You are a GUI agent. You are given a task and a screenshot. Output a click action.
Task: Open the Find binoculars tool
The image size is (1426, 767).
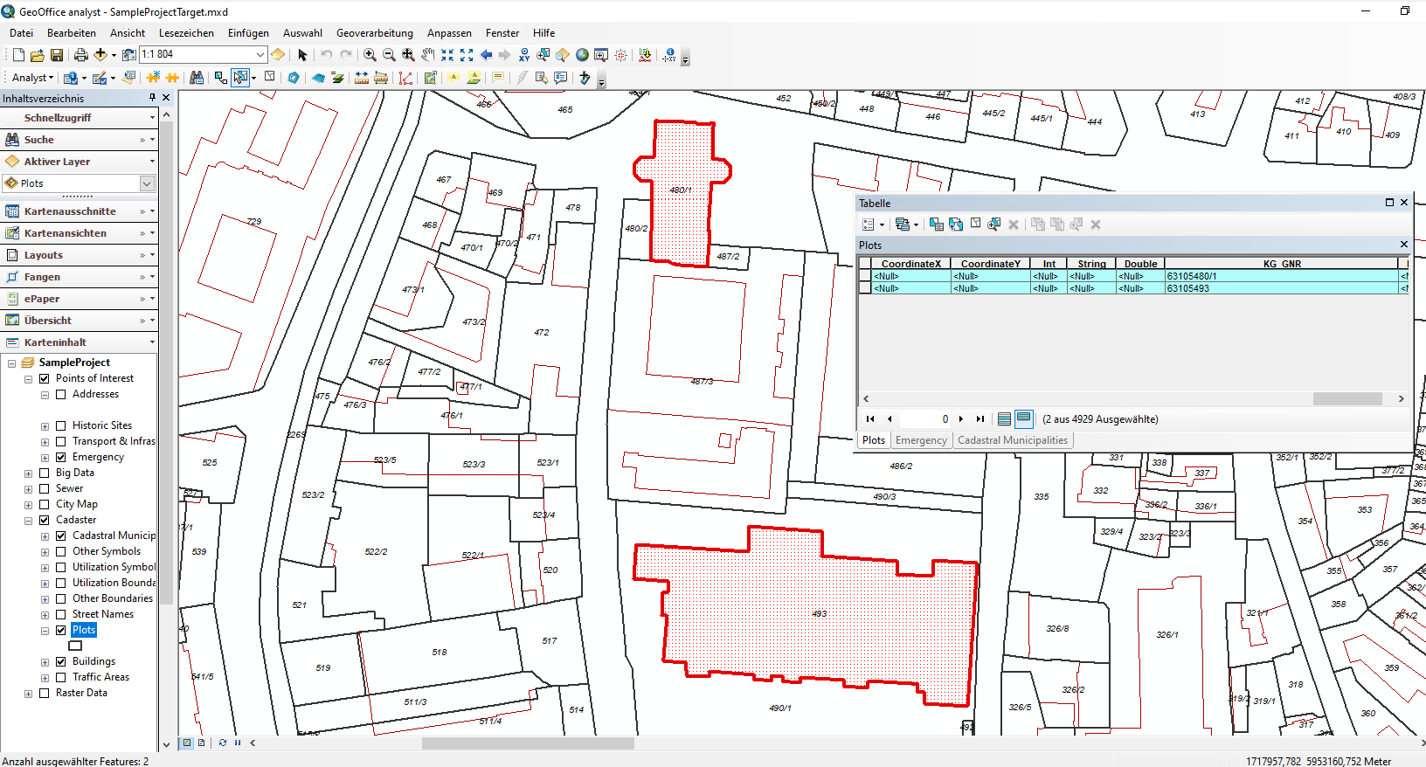[197, 78]
